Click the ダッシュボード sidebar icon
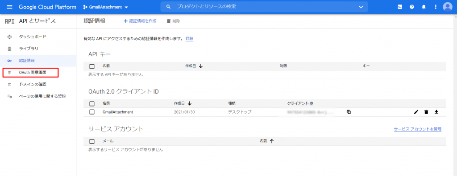The image size is (457, 176). [9, 37]
